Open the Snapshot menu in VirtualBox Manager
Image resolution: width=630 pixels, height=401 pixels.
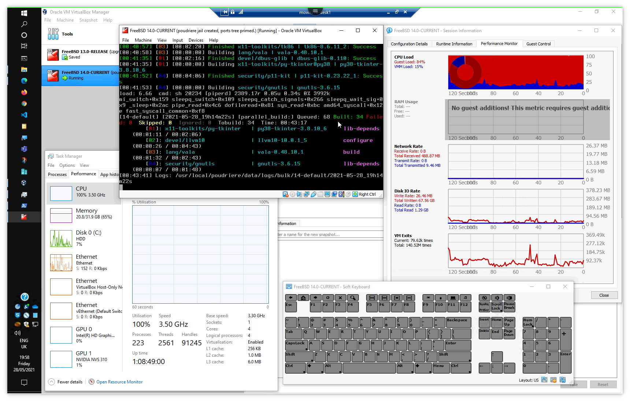88,20
